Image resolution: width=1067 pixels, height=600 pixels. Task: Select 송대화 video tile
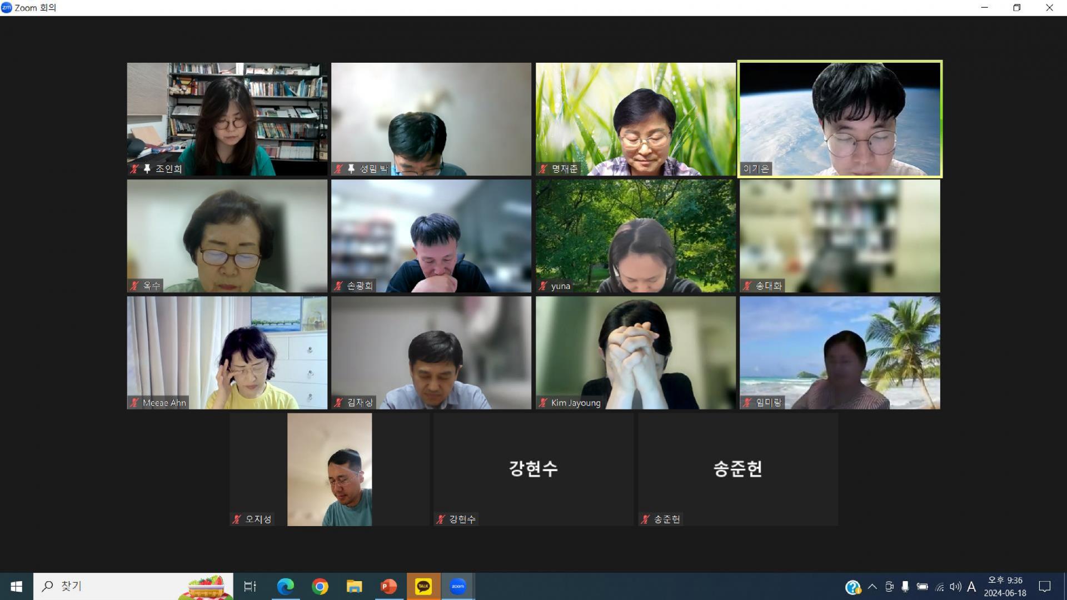click(840, 236)
